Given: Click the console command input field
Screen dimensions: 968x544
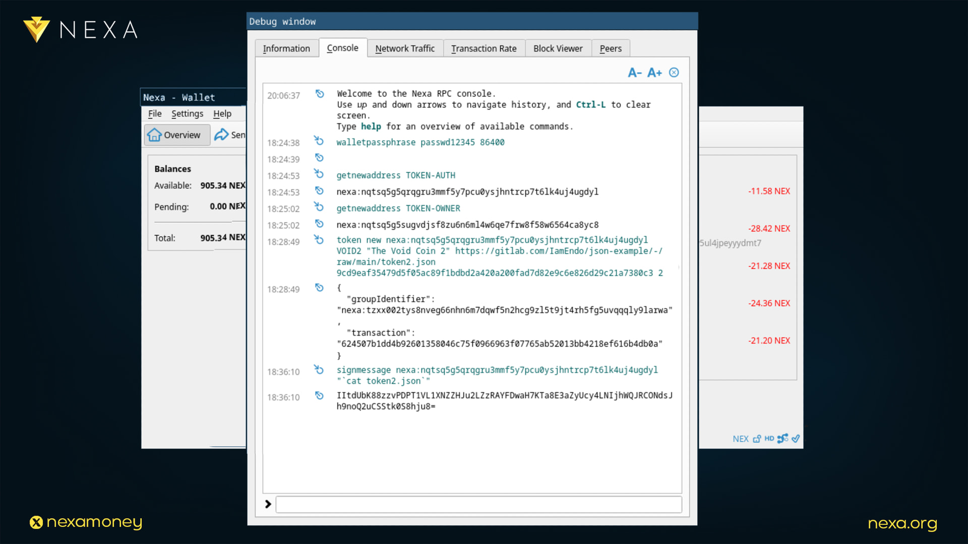Looking at the screenshot, I should pos(478,504).
